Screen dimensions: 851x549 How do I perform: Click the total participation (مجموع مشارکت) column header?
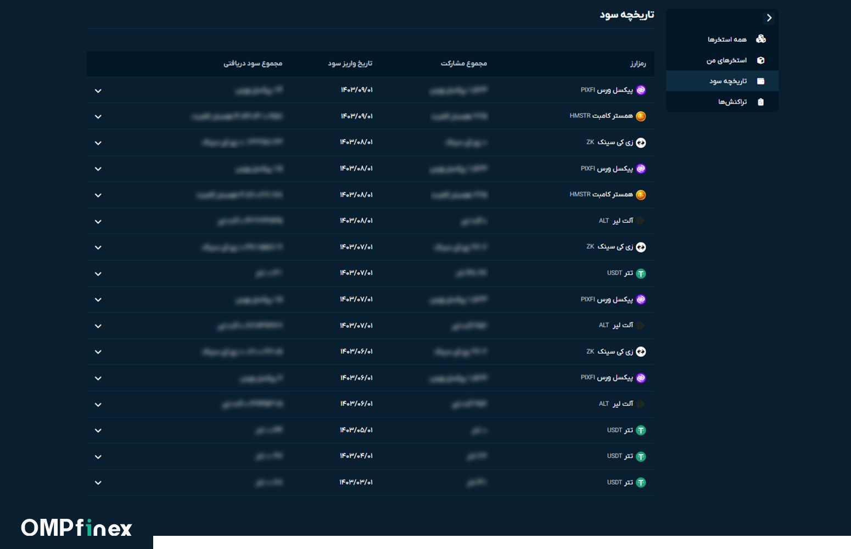tap(464, 64)
